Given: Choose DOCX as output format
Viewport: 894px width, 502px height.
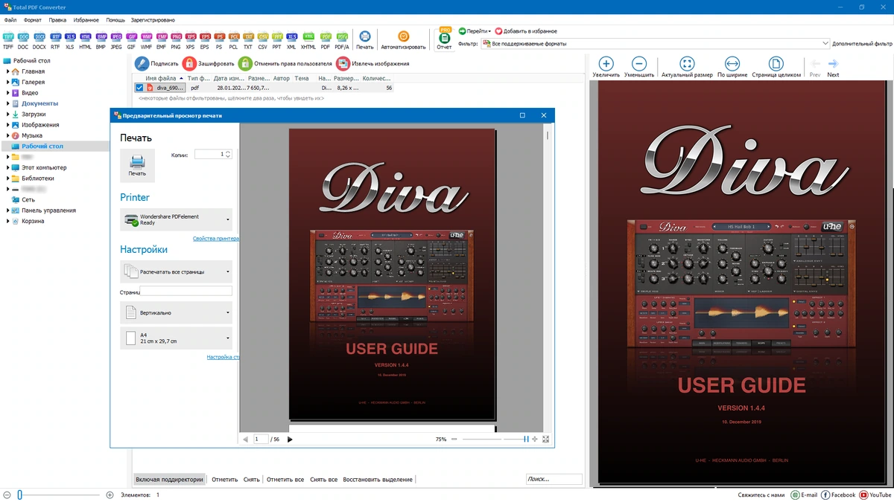Looking at the screenshot, I should pos(39,40).
